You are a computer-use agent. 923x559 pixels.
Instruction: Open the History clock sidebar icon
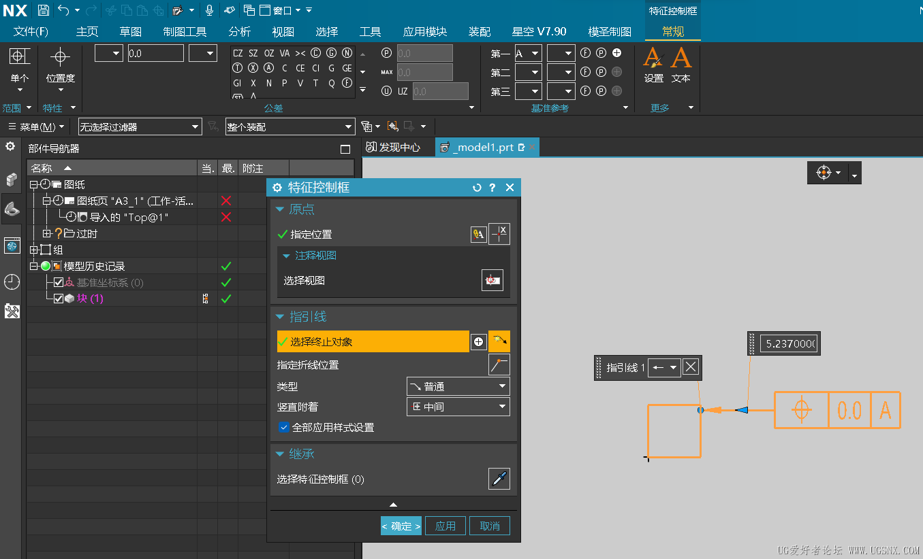pos(12,282)
